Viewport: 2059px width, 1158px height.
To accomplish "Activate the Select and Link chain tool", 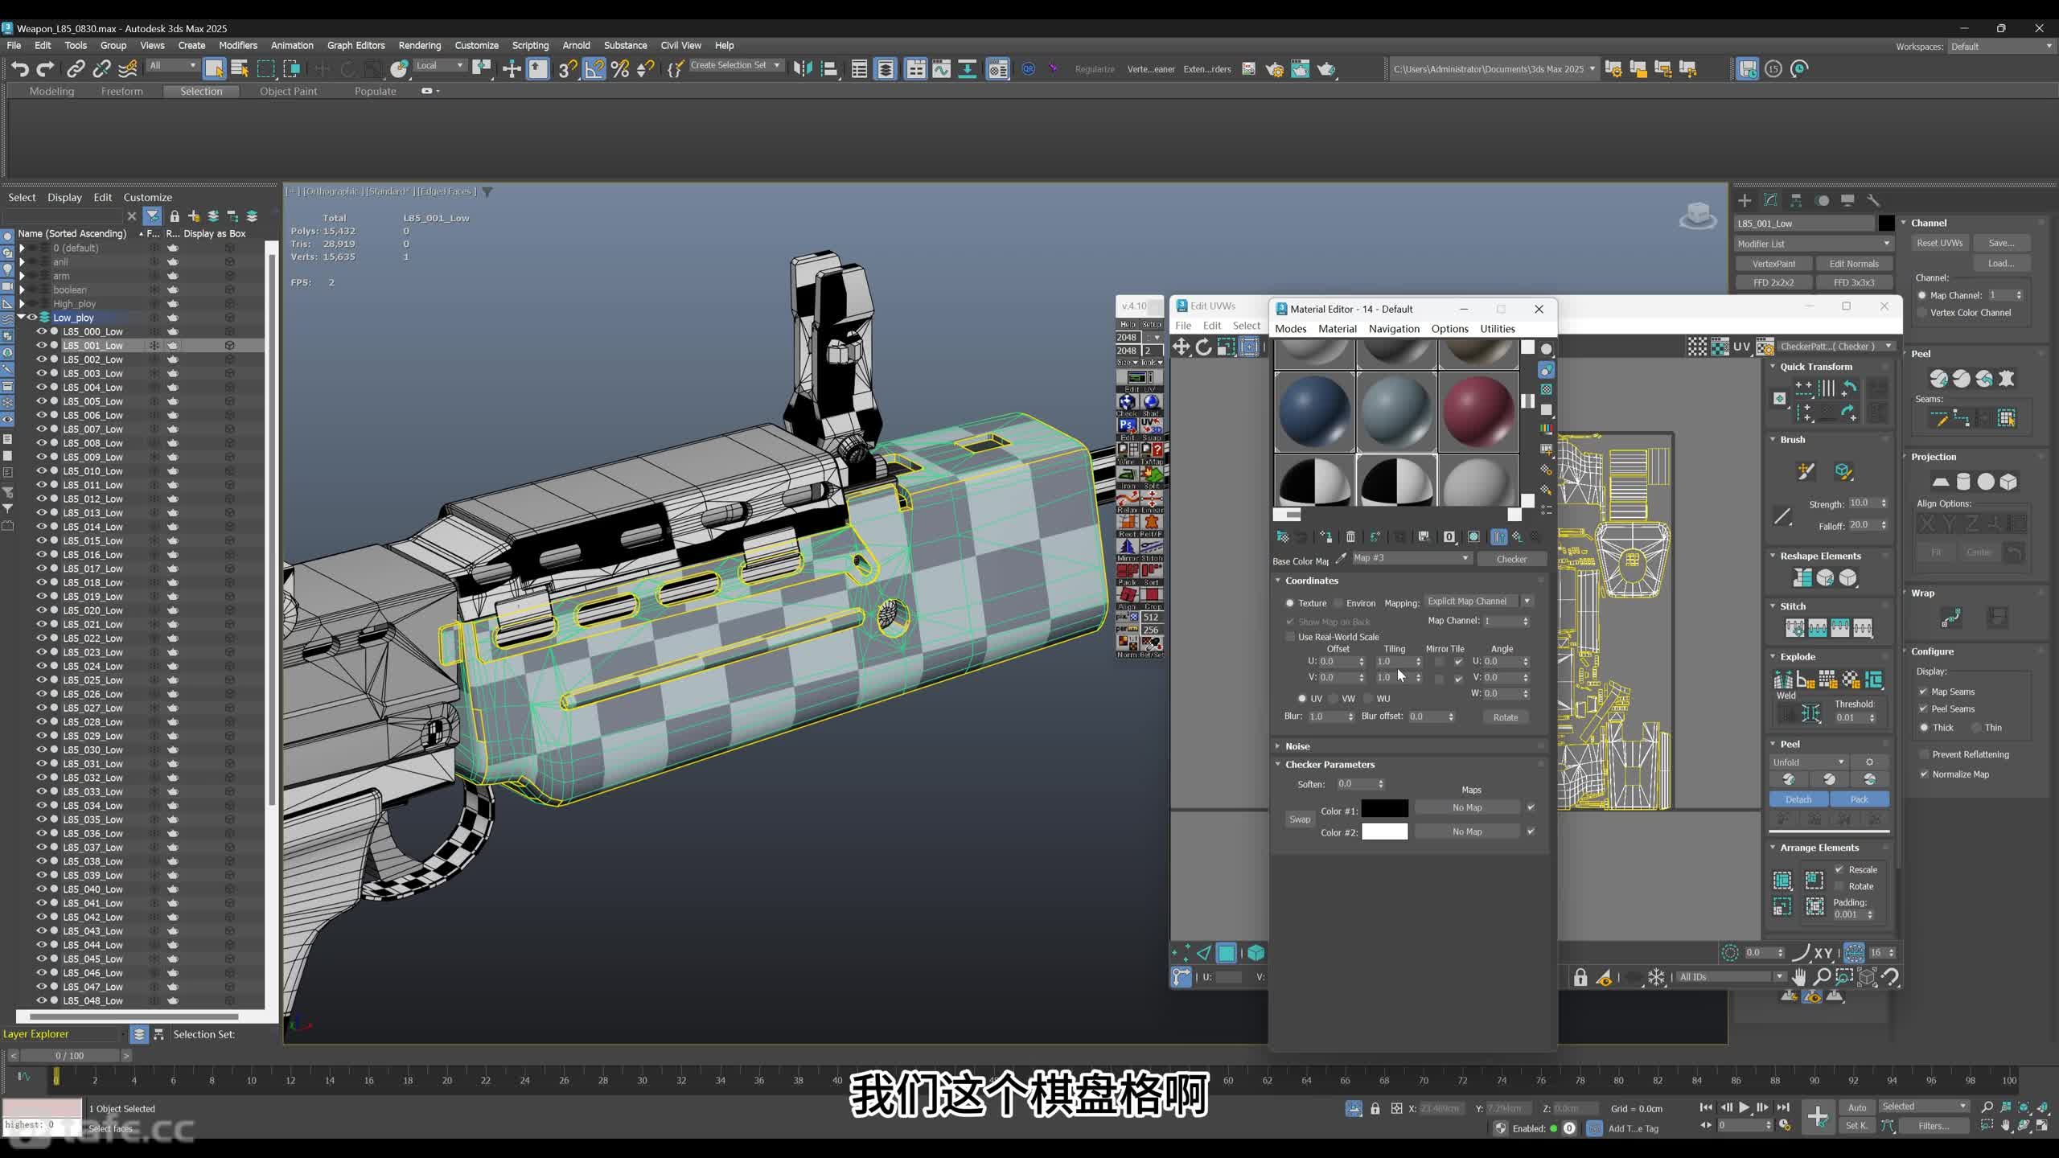I will point(76,69).
